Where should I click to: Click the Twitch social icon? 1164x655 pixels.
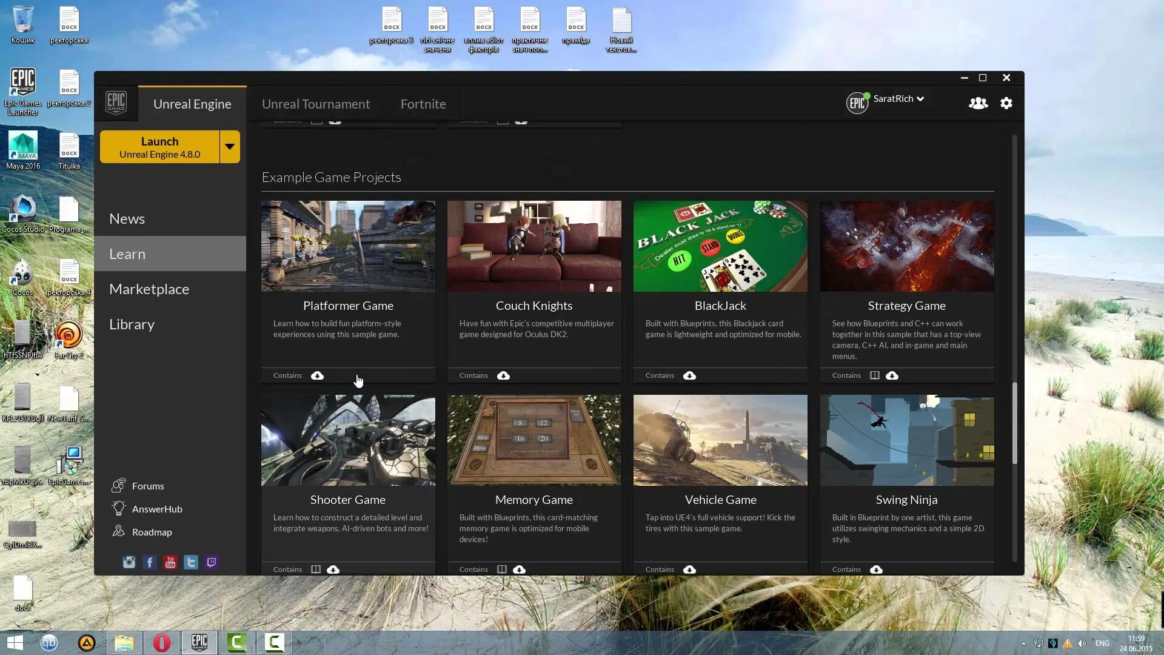tap(212, 562)
